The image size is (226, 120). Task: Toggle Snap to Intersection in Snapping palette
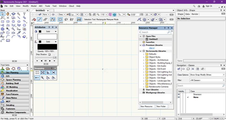pyautogui.click(x=53, y=73)
